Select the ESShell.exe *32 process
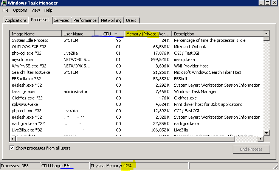The image size is (279, 171). tap(136, 79)
